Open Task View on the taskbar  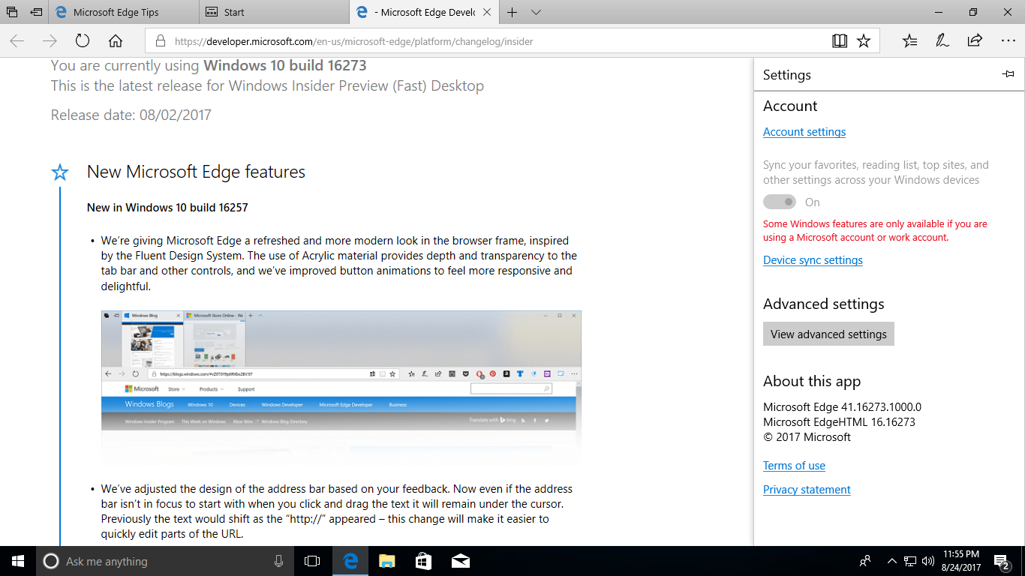pos(312,561)
